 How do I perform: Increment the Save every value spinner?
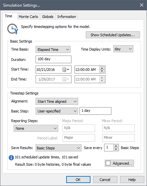pos(116,146)
